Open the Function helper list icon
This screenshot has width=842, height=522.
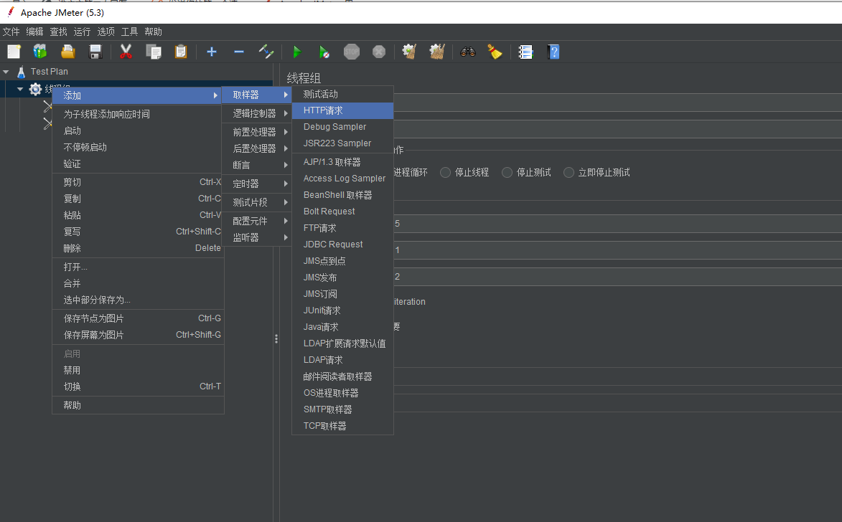point(525,52)
